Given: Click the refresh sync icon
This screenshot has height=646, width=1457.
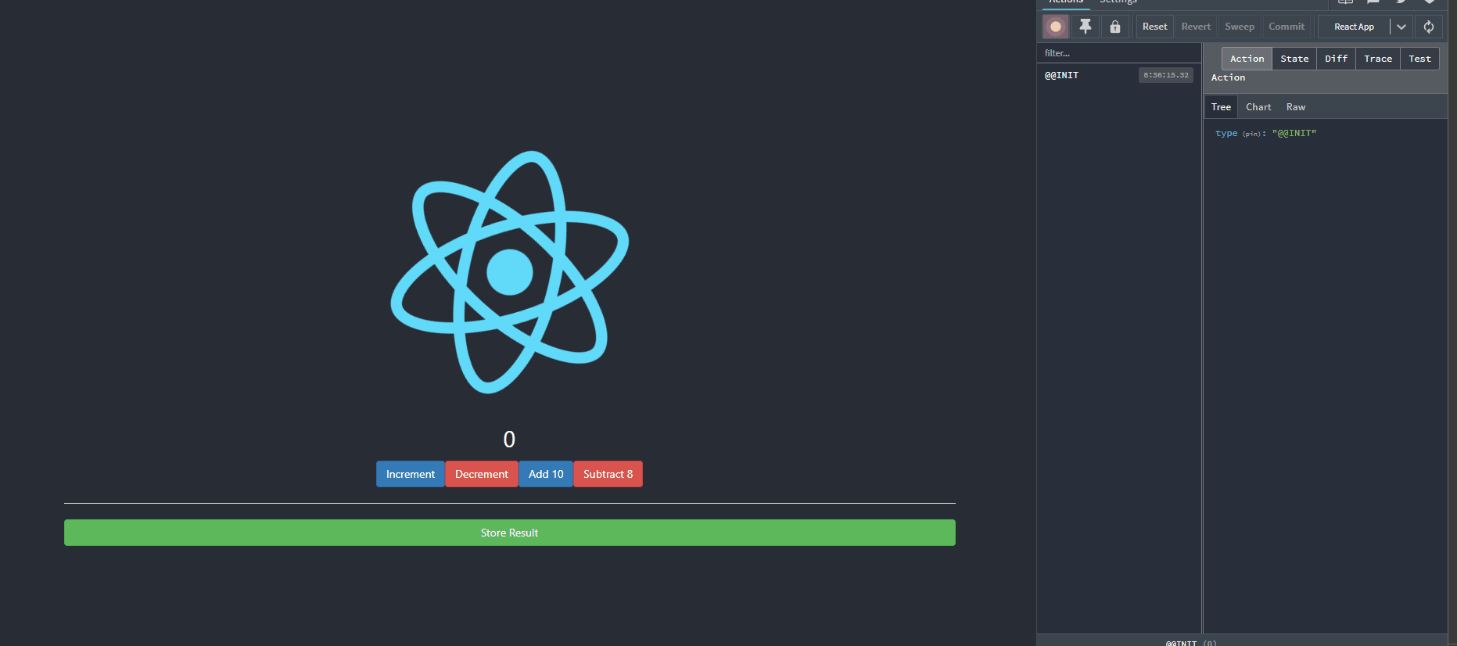Looking at the screenshot, I should 1429,27.
